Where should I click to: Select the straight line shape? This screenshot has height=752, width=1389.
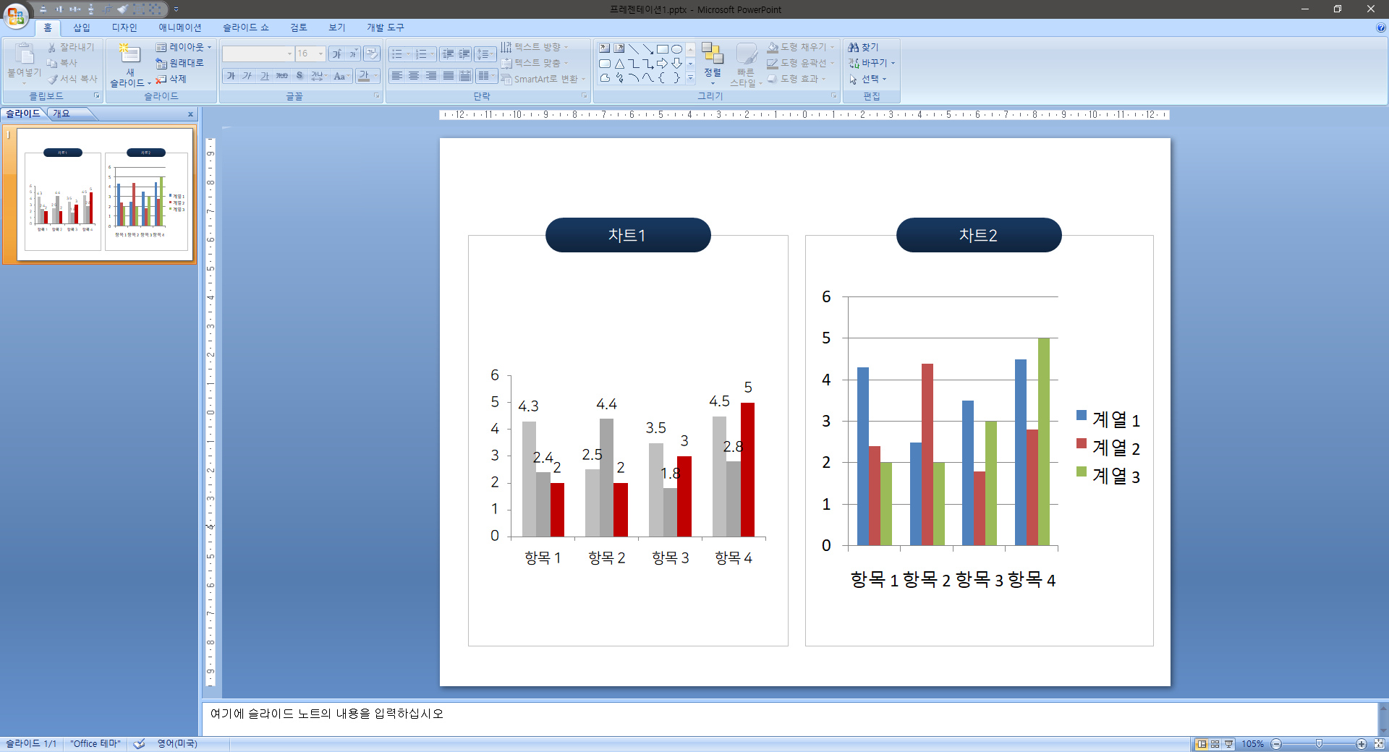[x=634, y=49]
